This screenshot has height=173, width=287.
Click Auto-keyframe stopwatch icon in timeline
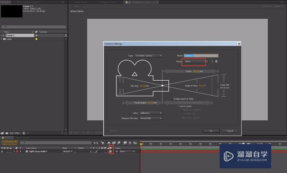(x=130, y=143)
